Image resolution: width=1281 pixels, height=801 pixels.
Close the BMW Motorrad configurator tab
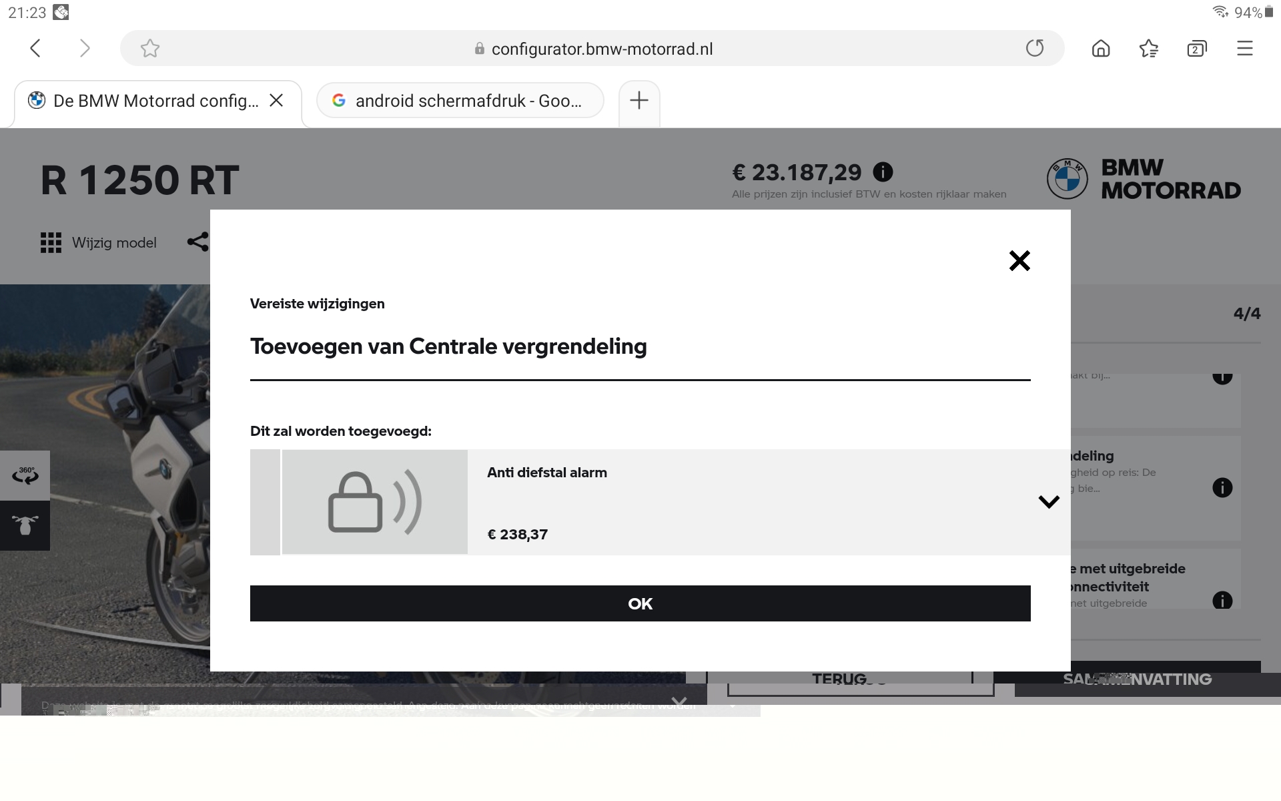coord(276,100)
